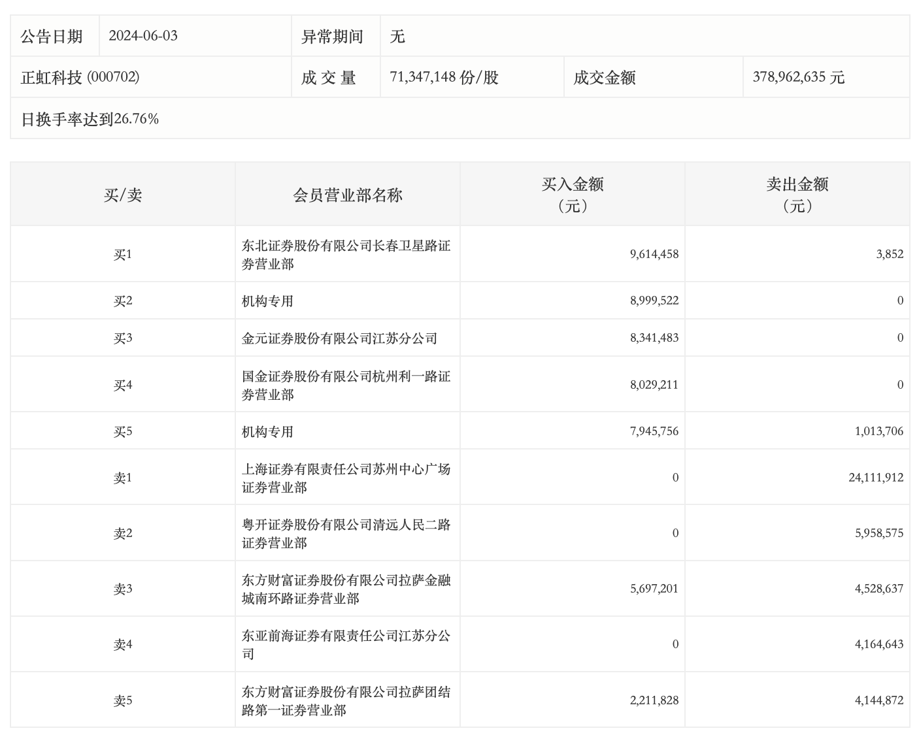
Task: Select the 卖3 row label
Action: point(123,589)
